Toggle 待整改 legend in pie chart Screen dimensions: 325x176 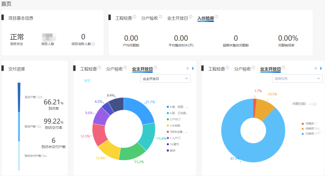[309, 124]
